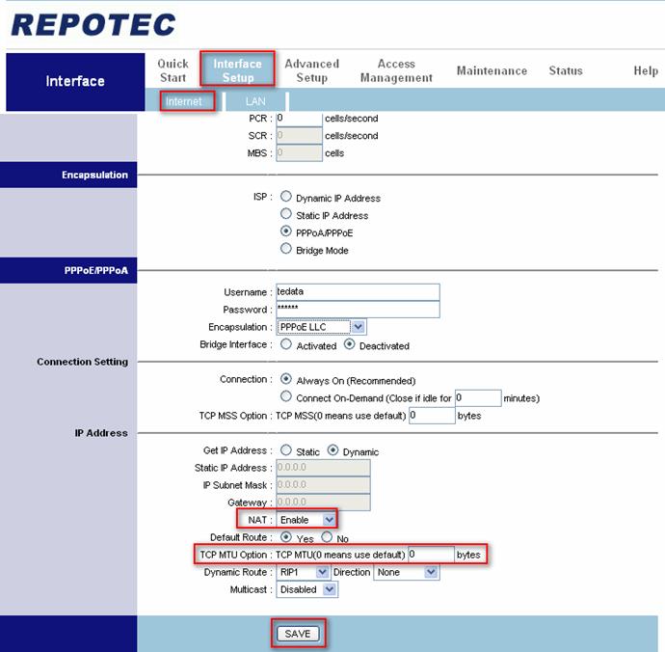Click the IP Address section label
This screenshot has width=665, height=652.
[101, 433]
